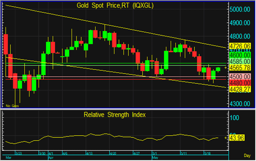Select the 4/20 date marker

click(113, 154)
